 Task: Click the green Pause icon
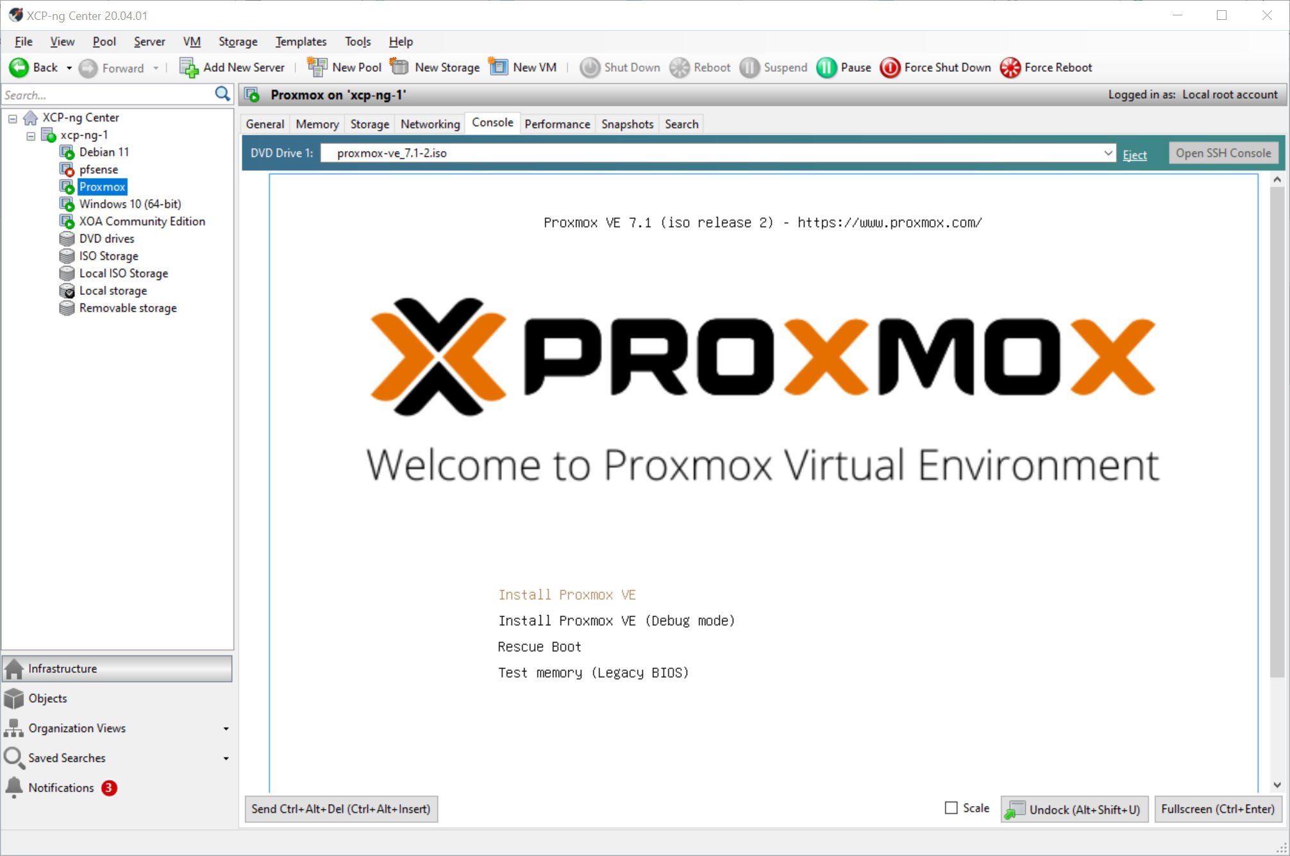(x=826, y=67)
